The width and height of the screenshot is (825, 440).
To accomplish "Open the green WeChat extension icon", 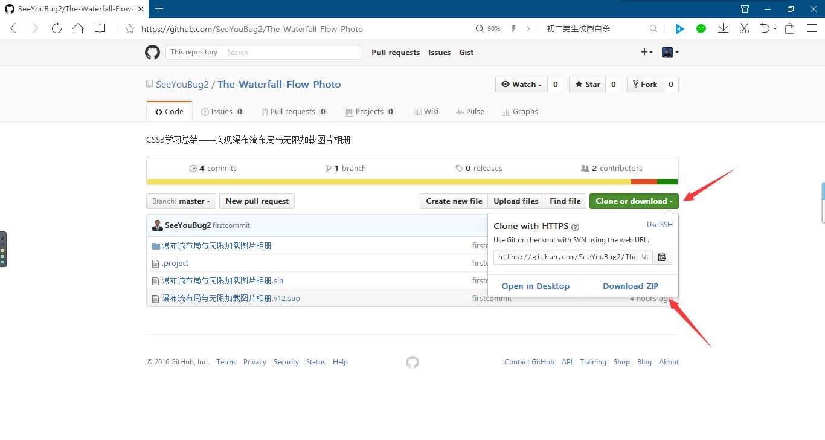I will (x=701, y=28).
